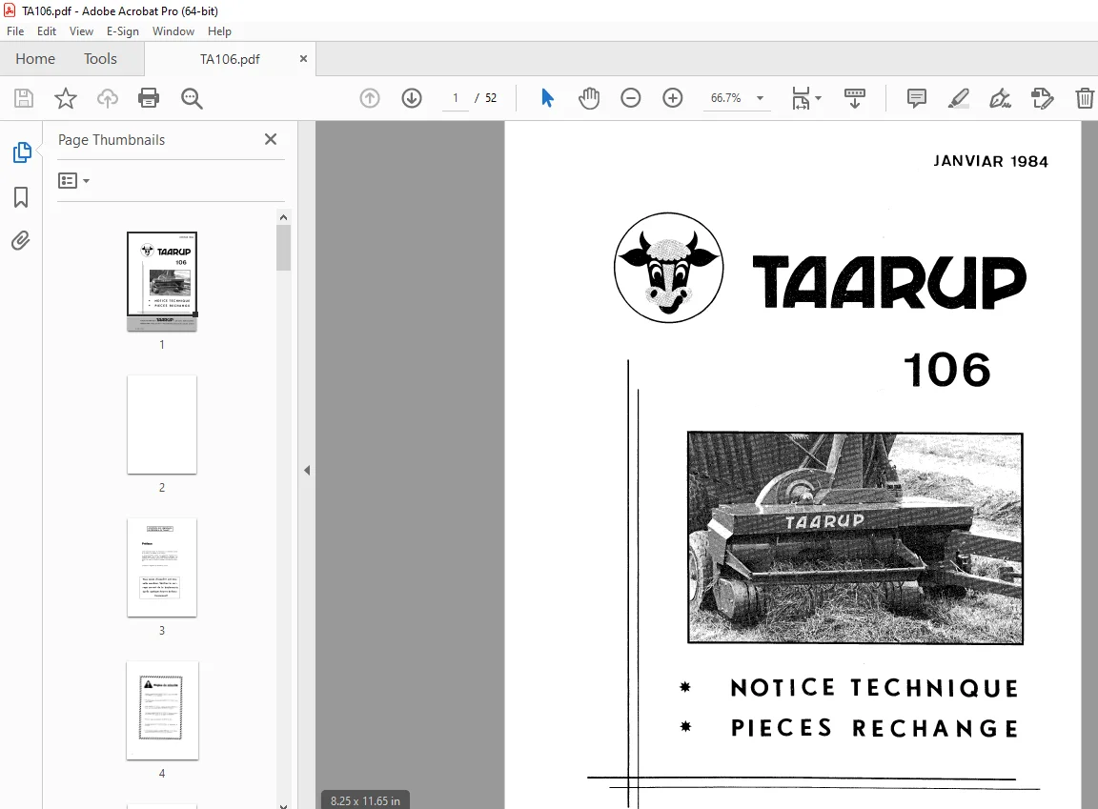The image size is (1098, 809).
Task: Click the total page count 52
Action: (x=491, y=98)
